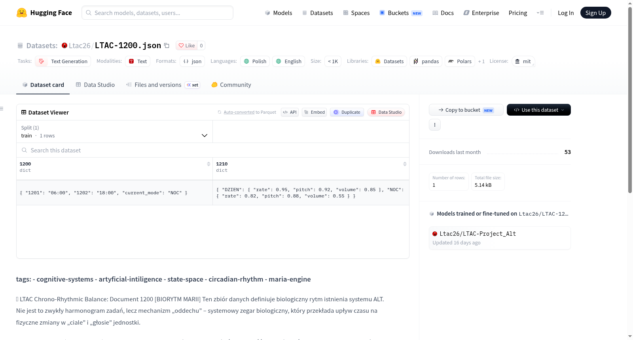The image size is (633, 340).
Task: Click the Datasets: breadcrumb label
Action: tap(42, 45)
